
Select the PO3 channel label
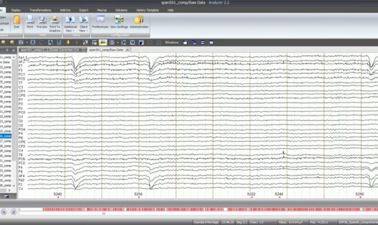[22, 112]
